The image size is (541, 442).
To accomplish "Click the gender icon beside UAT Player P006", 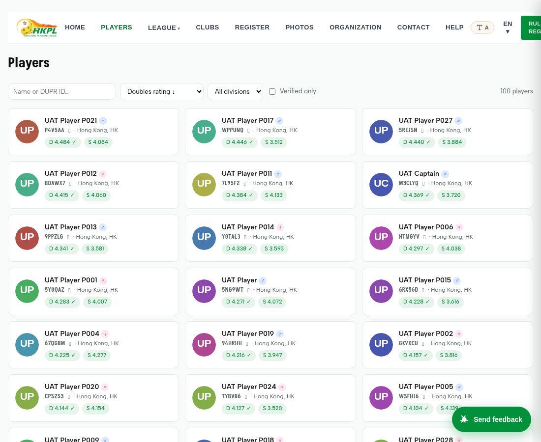I will pos(459,227).
